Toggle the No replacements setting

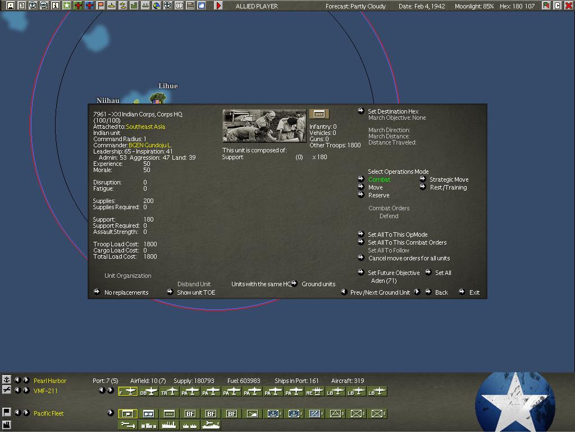(x=126, y=292)
